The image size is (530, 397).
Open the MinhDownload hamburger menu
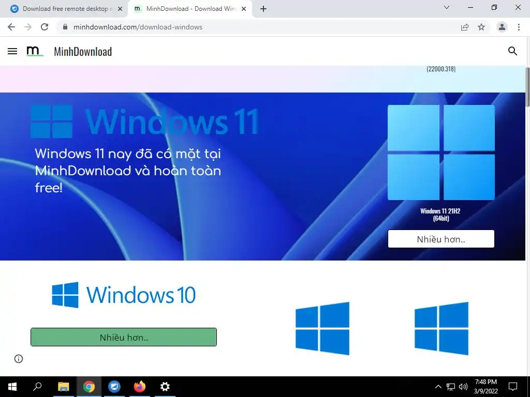12,51
